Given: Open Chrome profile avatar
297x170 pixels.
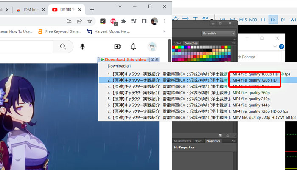Looking at the screenshot, I should pos(154,21).
